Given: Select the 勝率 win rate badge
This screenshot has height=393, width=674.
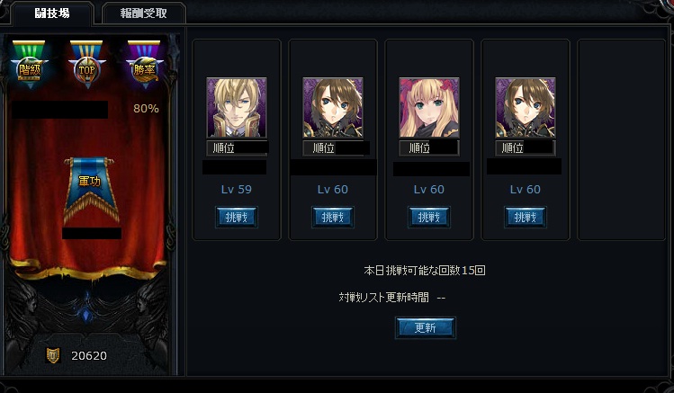Looking at the screenshot, I should click(x=144, y=65).
